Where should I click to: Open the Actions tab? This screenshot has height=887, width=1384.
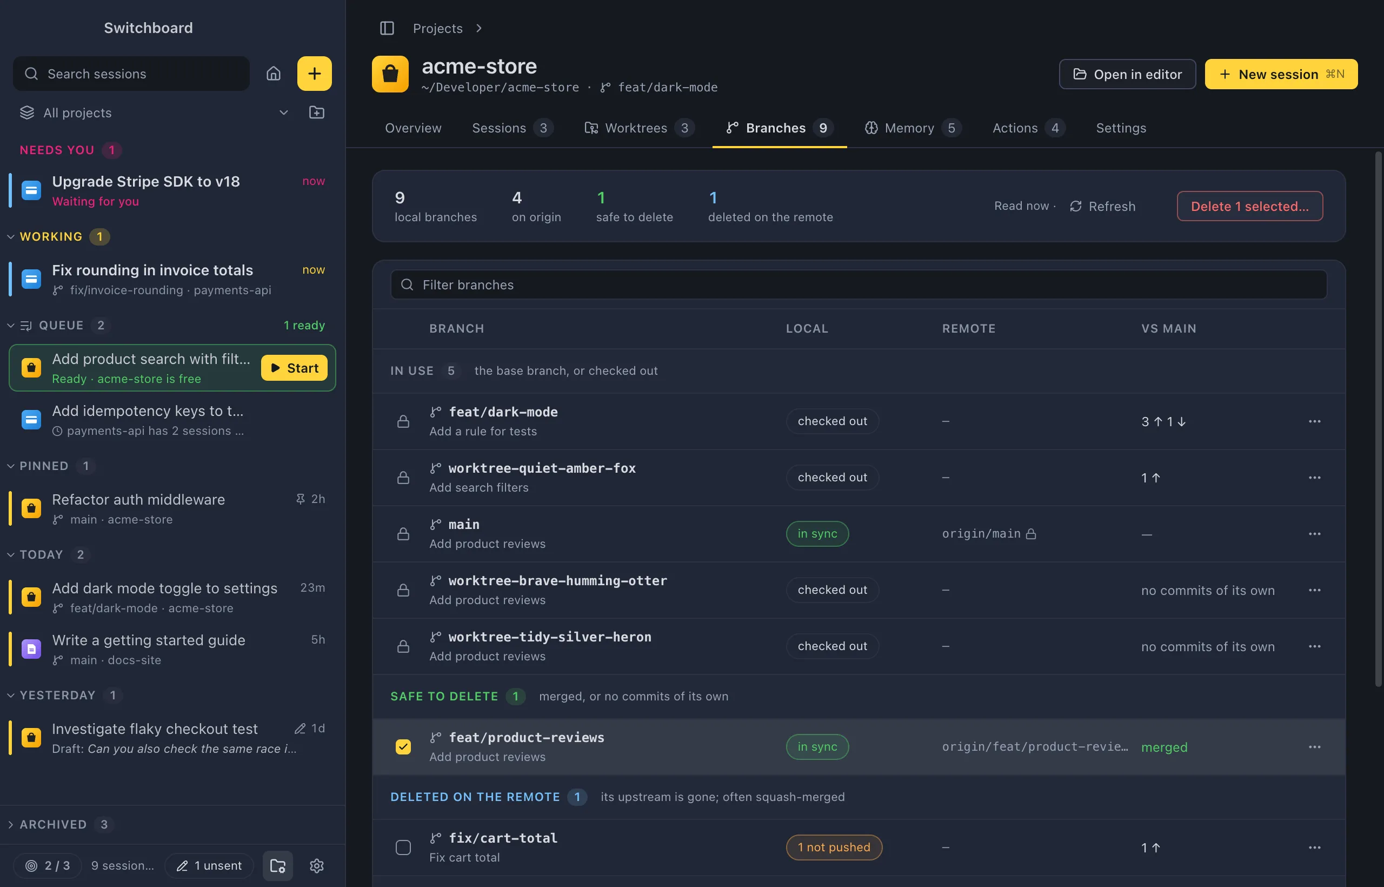click(x=1028, y=128)
